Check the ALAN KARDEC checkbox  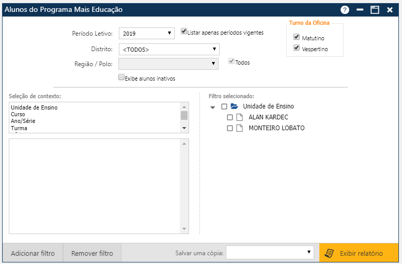point(230,117)
